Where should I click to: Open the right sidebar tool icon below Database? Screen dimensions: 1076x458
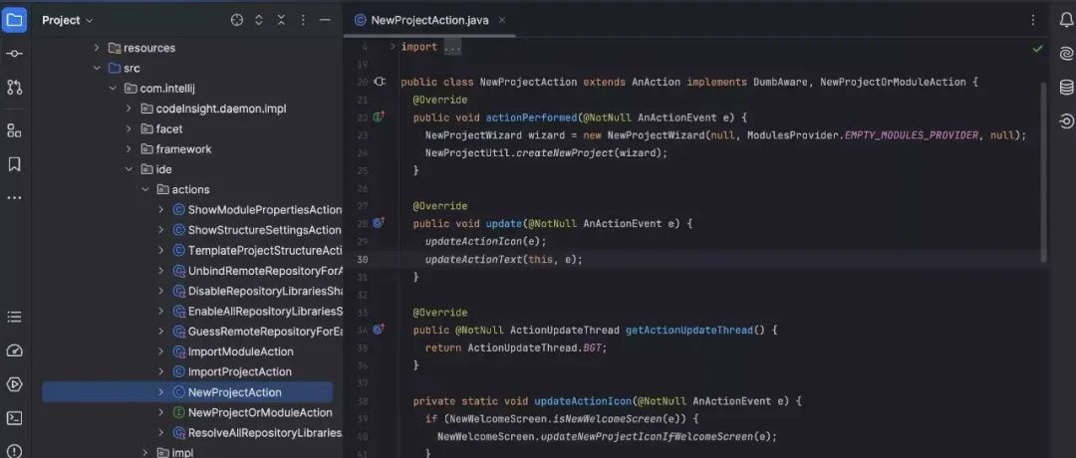[1066, 120]
